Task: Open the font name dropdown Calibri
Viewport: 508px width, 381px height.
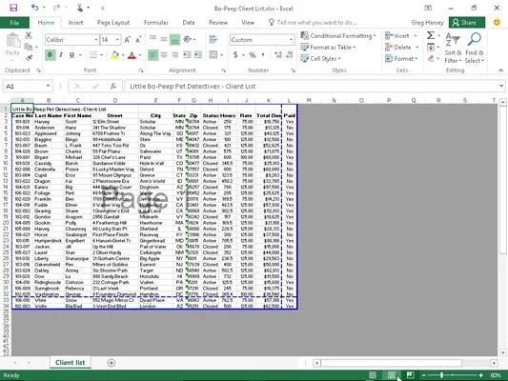Action: click(96, 40)
